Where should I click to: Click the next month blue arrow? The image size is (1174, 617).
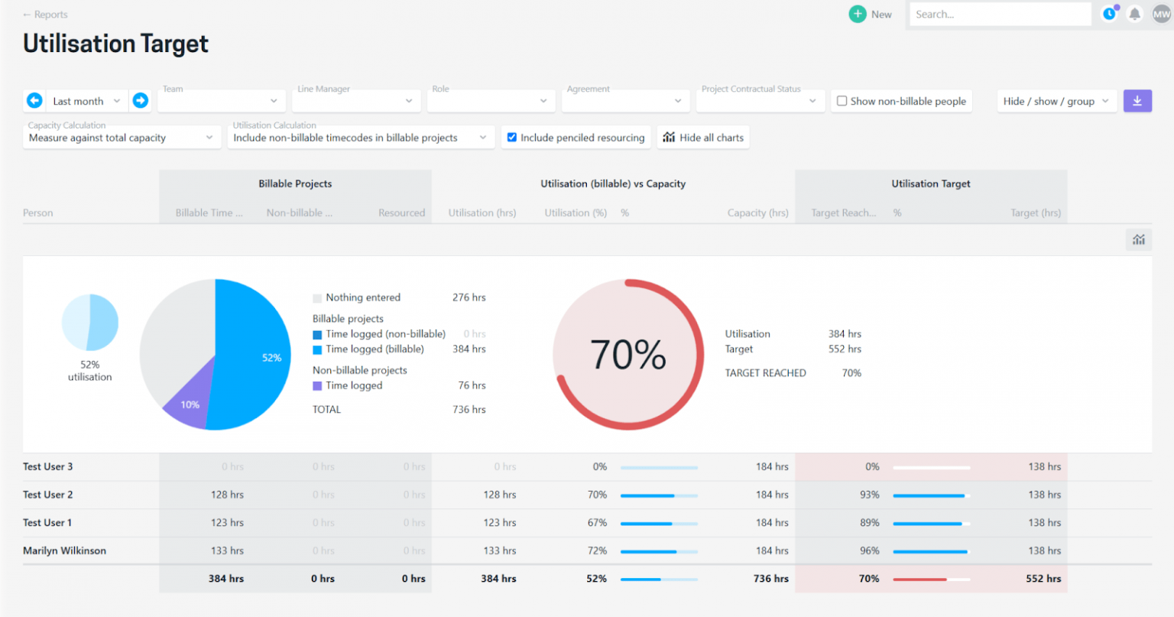pyautogui.click(x=140, y=100)
